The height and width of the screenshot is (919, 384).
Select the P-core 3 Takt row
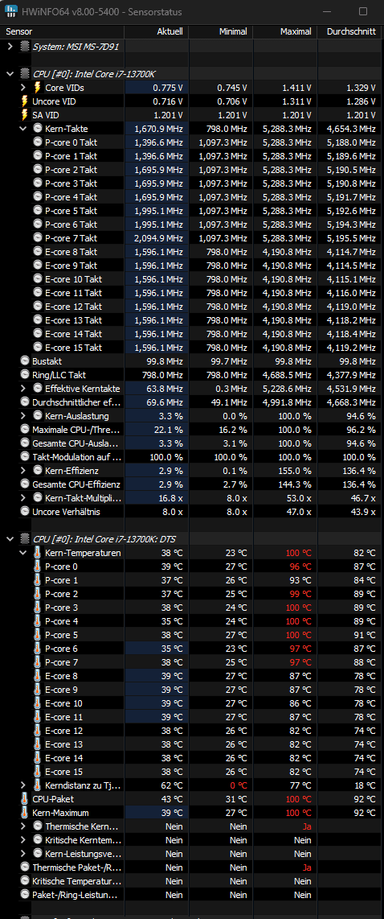point(192,183)
